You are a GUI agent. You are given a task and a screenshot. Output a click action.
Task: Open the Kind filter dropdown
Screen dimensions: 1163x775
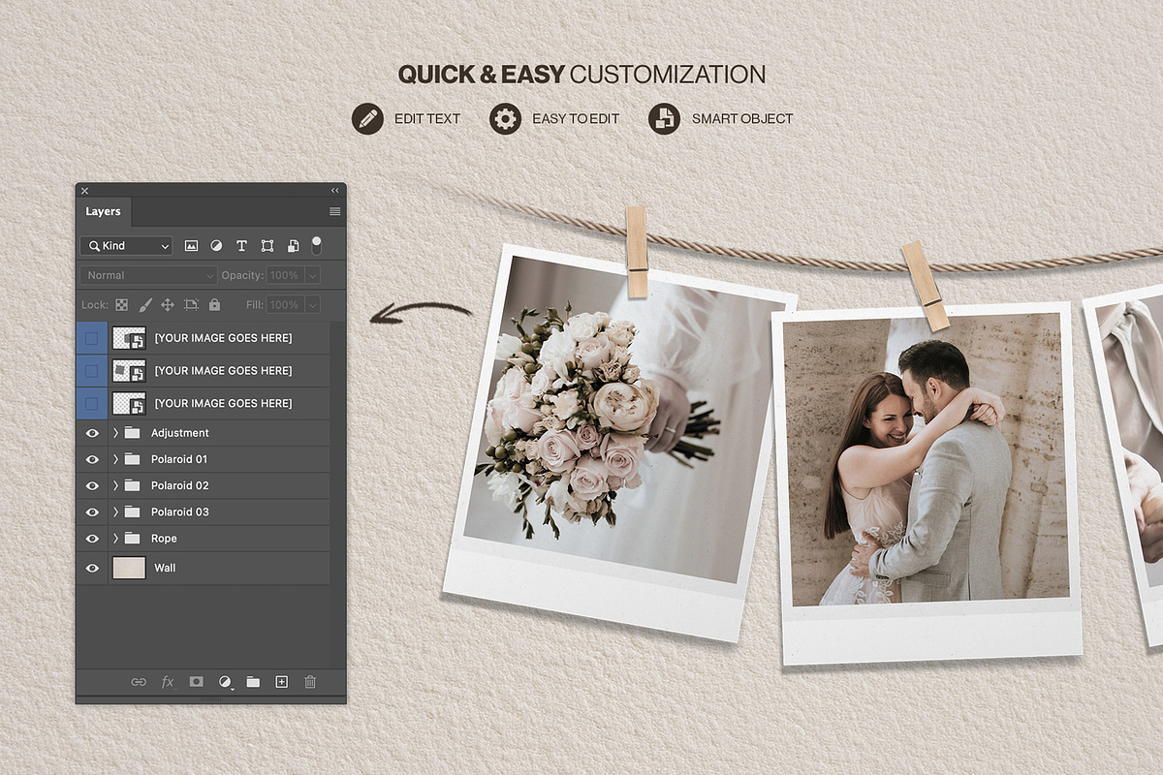click(126, 246)
